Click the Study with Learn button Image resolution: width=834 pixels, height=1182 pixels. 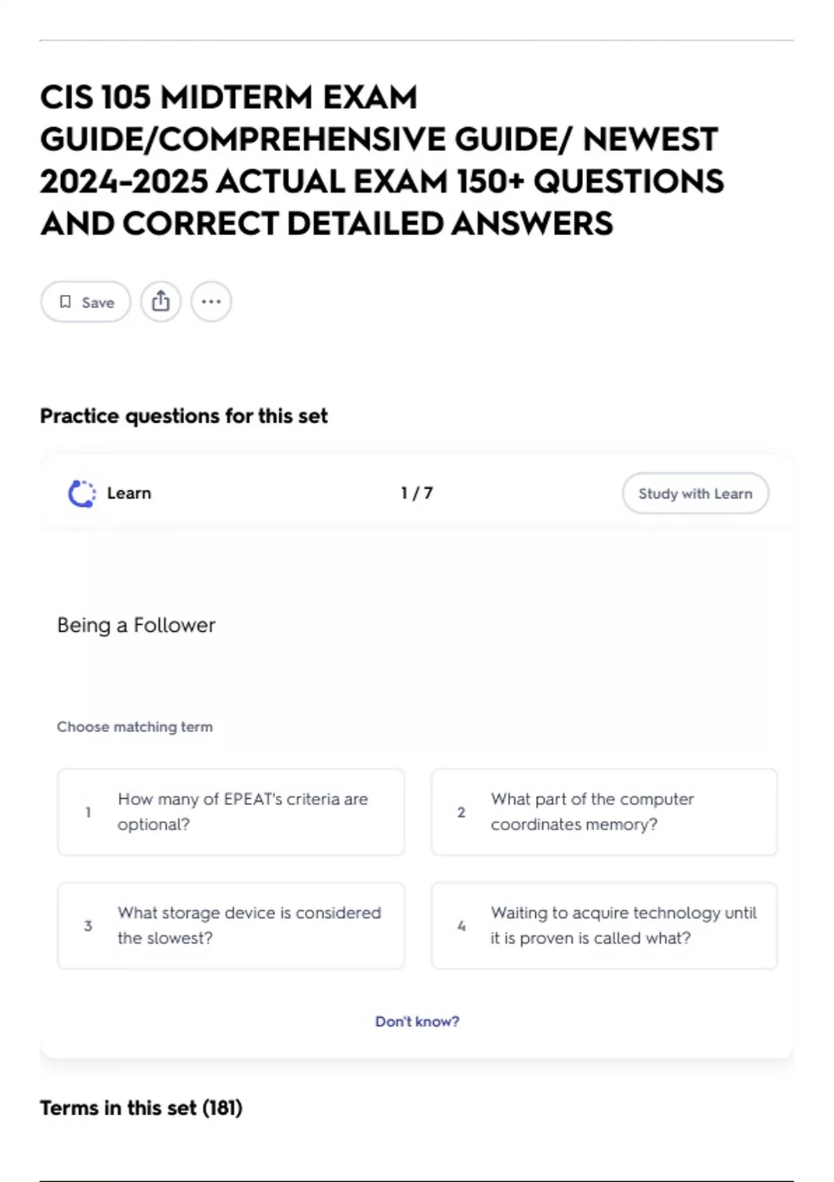click(694, 493)
